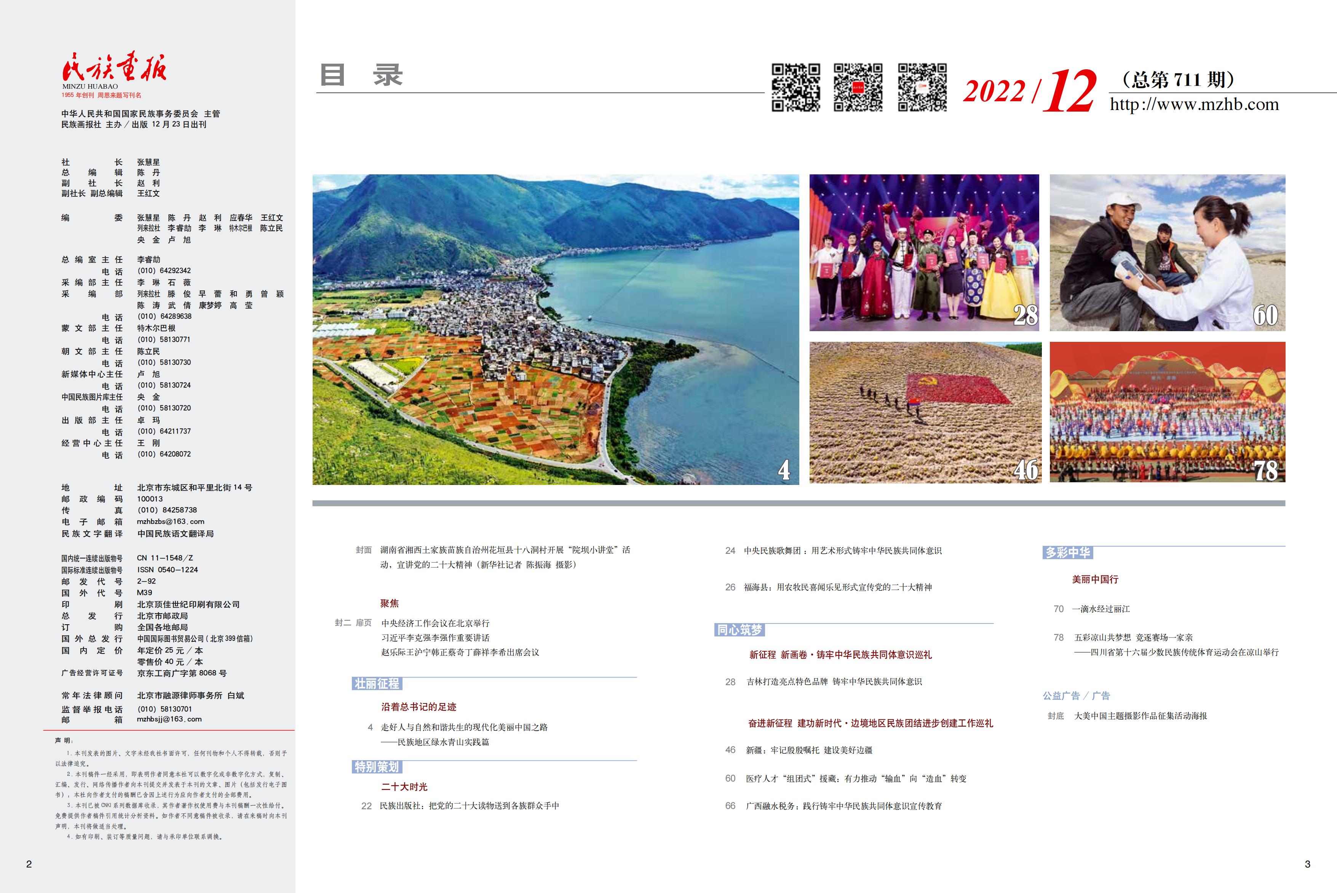Click the fax number (010) 84258738
This screenshot has height=893, width=1337.
[x=167, y=510]
